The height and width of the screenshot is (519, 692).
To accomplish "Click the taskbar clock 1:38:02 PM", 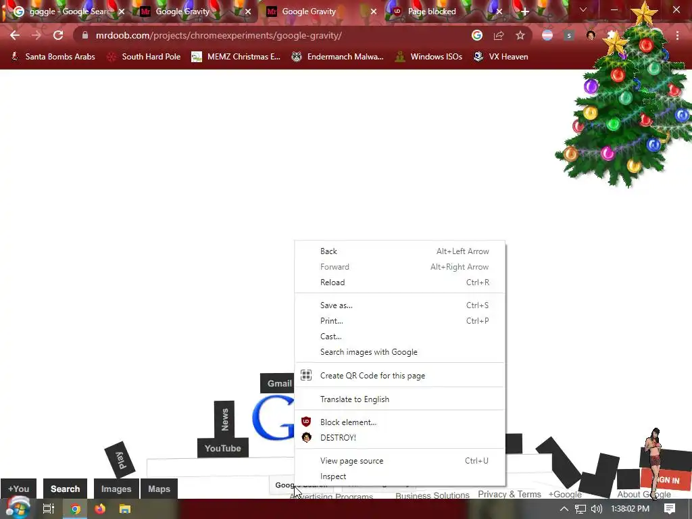I will (631, 509).
